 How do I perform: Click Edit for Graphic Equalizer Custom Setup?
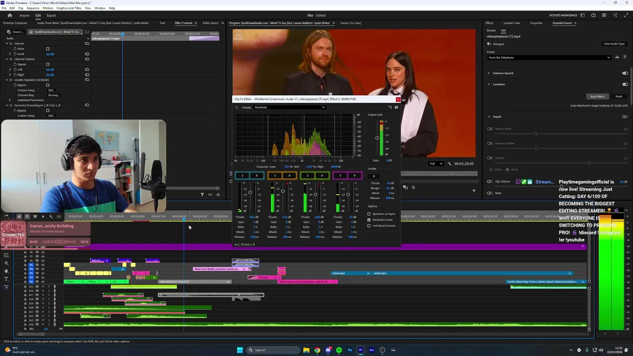(51, 90)
